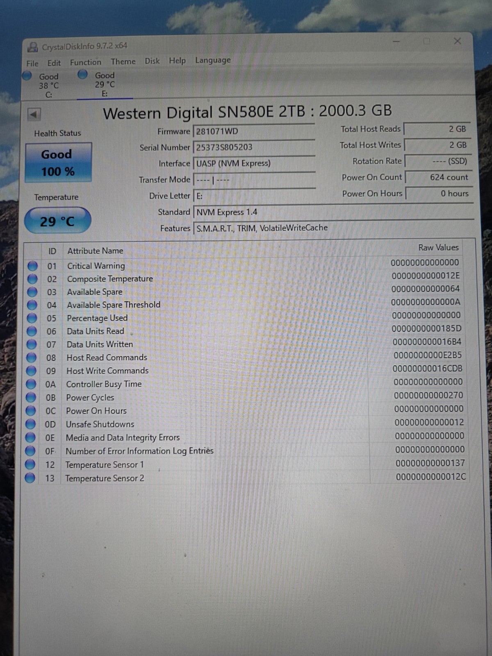Click status icon of Media and Data Integrity Errors

click(x=30, y=437)
